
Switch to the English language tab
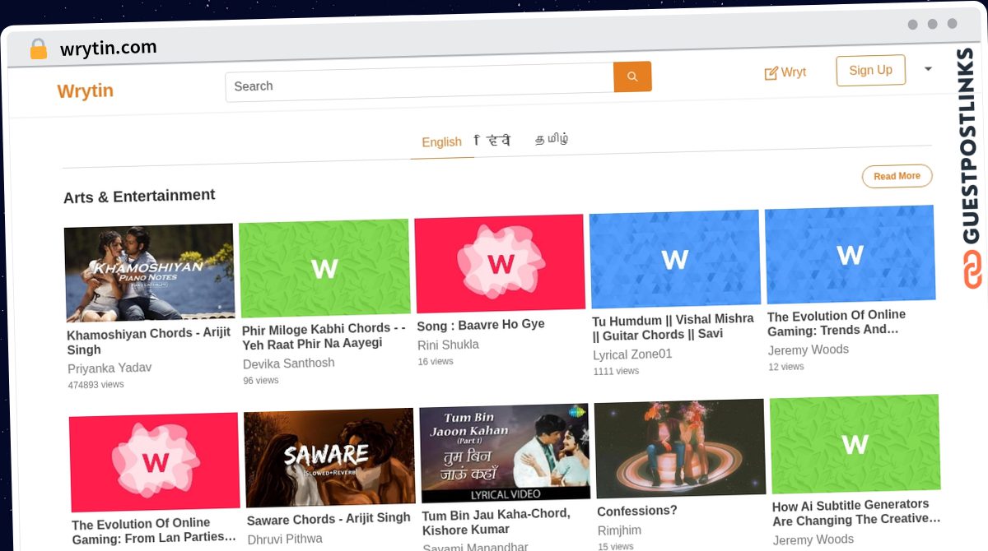click(441, 141)
